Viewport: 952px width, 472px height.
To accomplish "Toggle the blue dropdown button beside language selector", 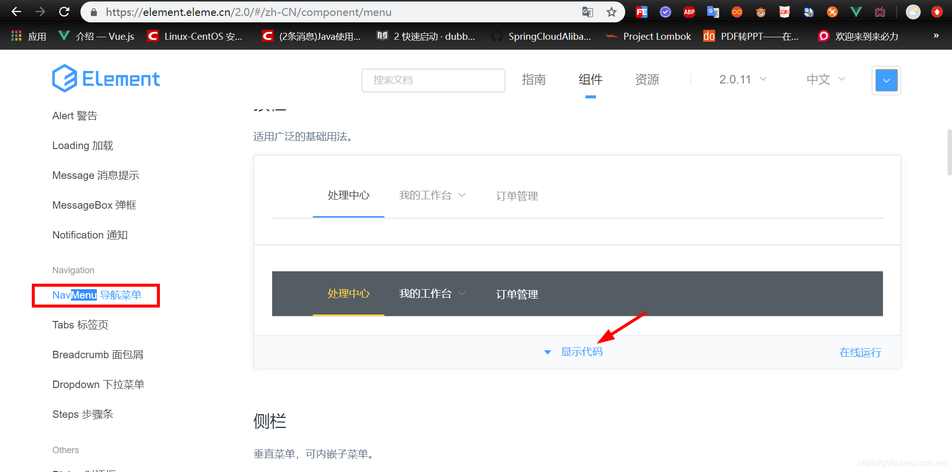I will click(886, 80).
